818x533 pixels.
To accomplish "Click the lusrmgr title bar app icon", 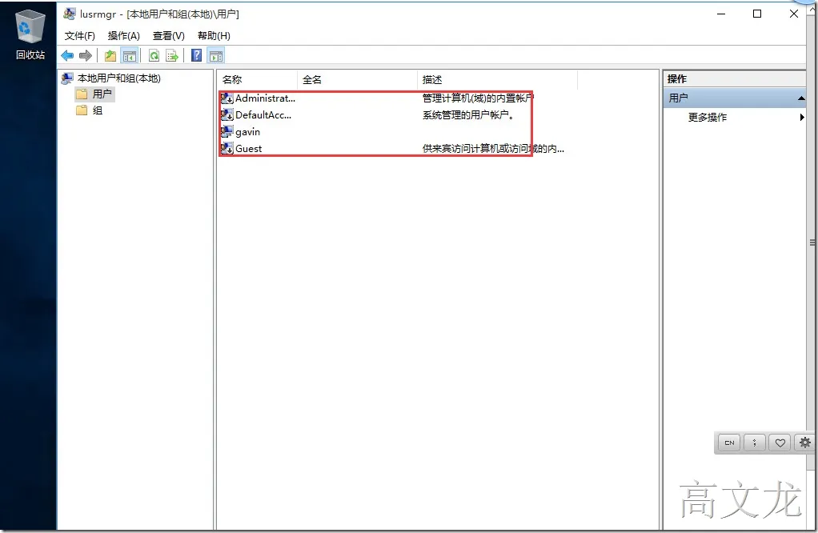I will pos(70,14).
